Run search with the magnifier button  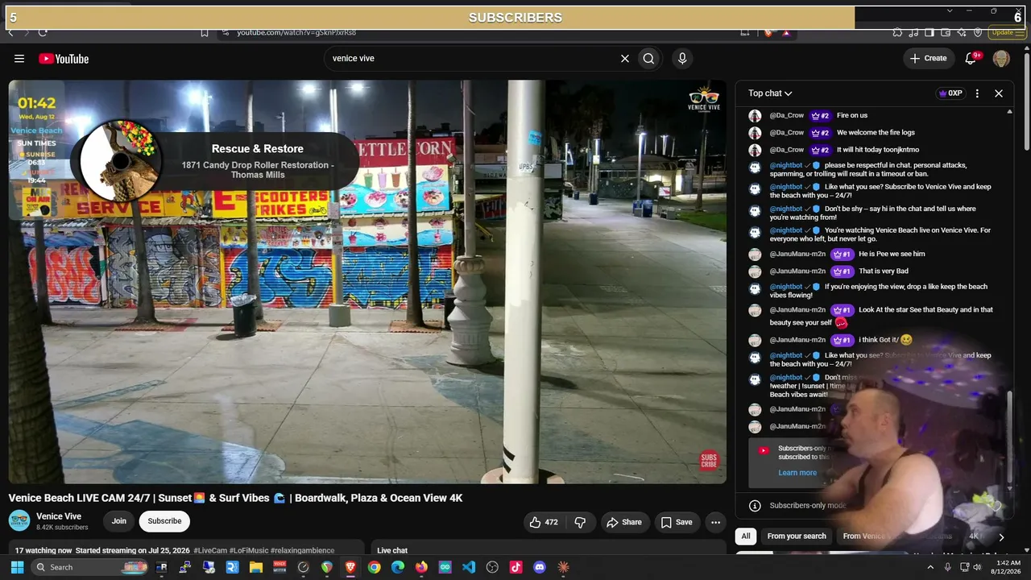[x=648, y=58]
